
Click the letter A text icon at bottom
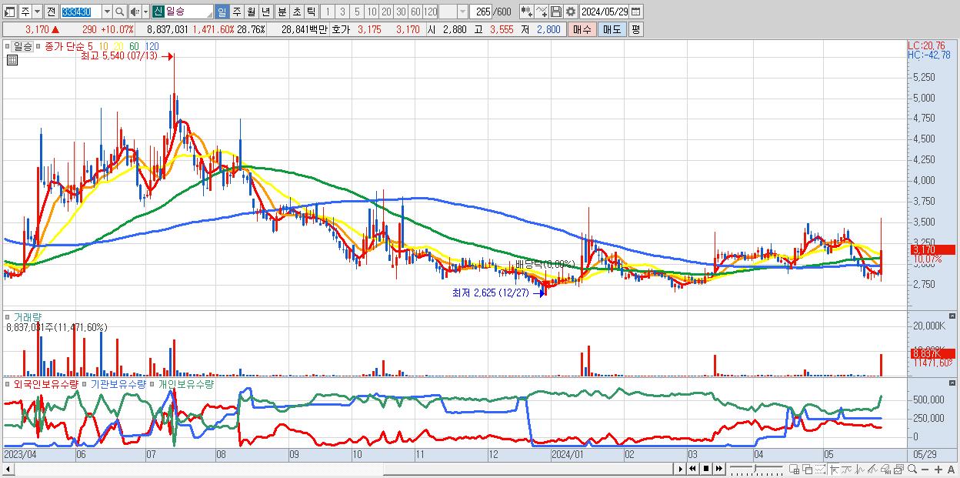tap(951, 469)
